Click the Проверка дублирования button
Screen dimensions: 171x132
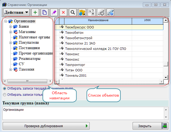[x=46, y=126]
